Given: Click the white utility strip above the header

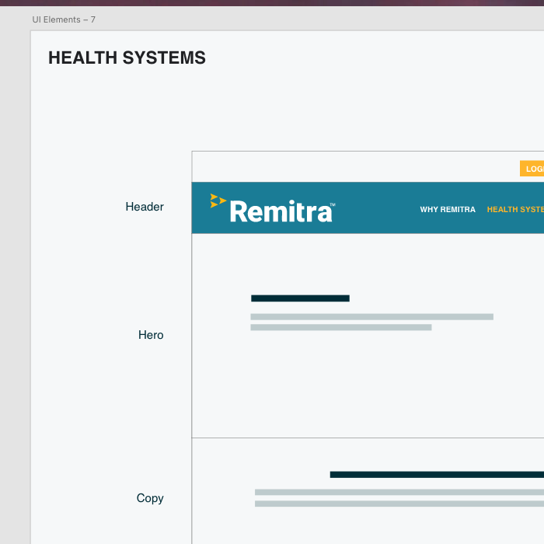Looking at the screenshot, I should (x=350, y=167).
